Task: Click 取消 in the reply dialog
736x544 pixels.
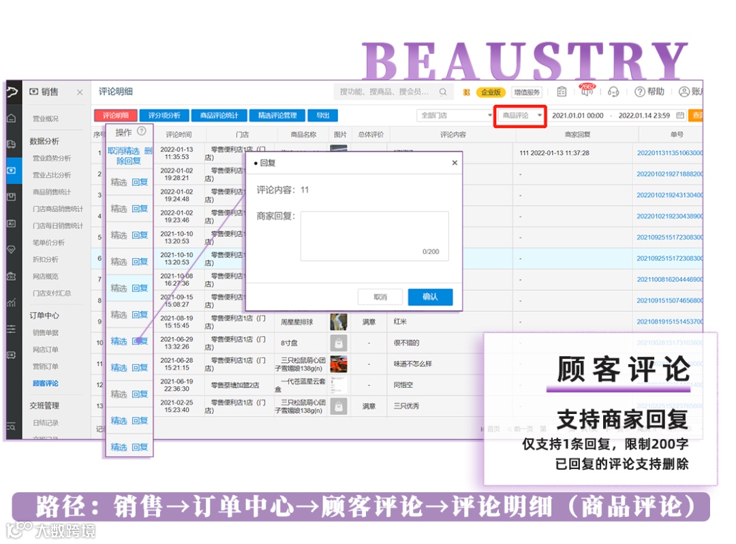Action: (380, 297)
